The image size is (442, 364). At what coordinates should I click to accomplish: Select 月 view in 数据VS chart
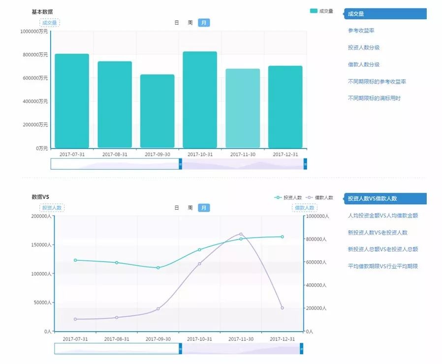coord(204,208)
